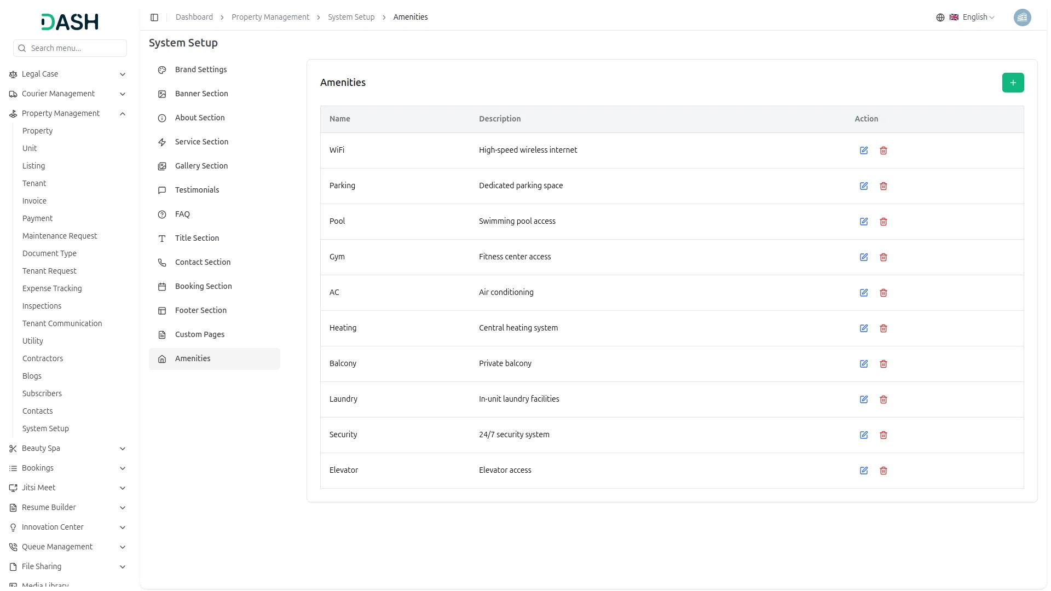
Task: Edit the WiFi amenity row
Action: tap(864, 150)
